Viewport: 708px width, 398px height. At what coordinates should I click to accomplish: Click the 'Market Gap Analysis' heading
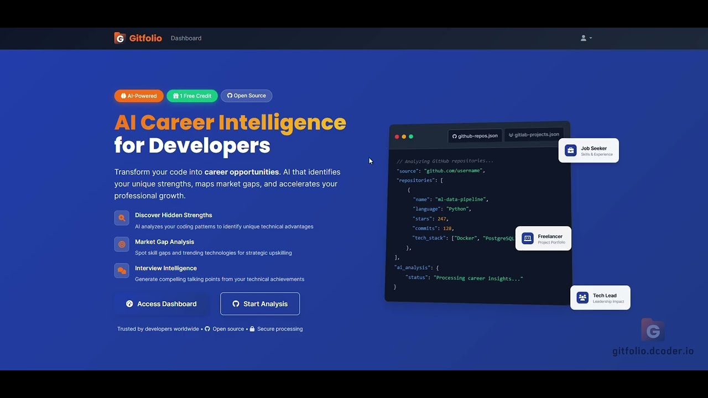164,242
